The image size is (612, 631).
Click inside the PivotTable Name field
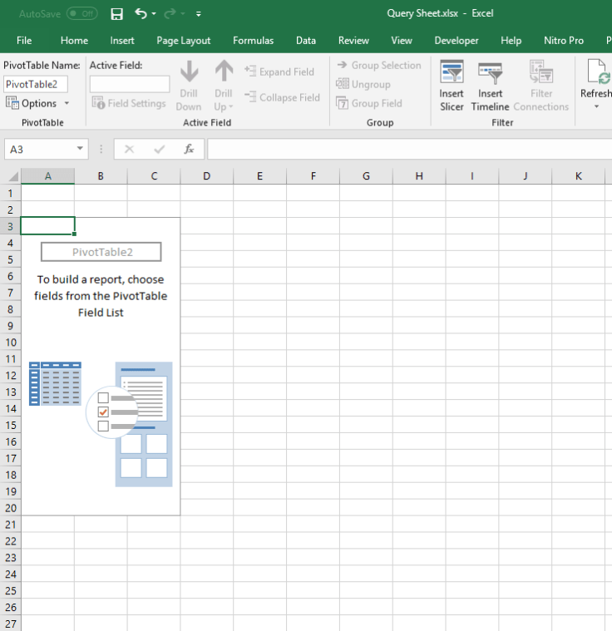36,84
